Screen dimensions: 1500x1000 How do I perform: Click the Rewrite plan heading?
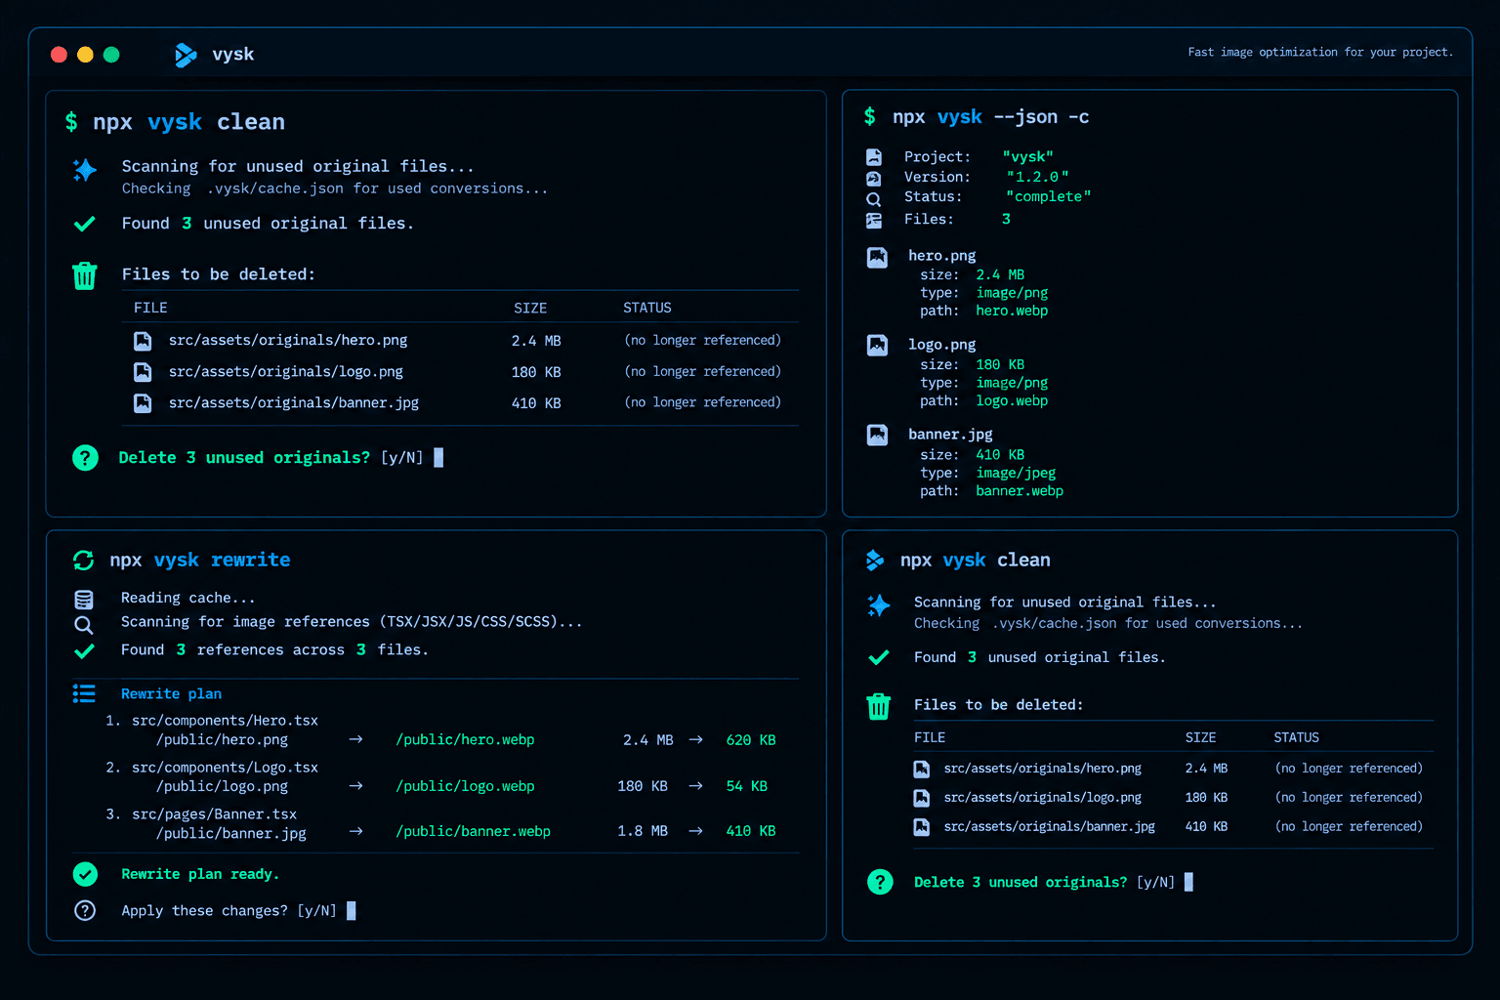(171, 693)
